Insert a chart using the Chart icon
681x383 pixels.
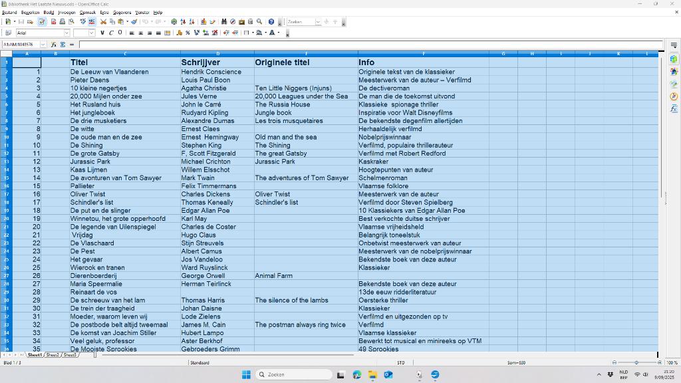click(204, 22)
